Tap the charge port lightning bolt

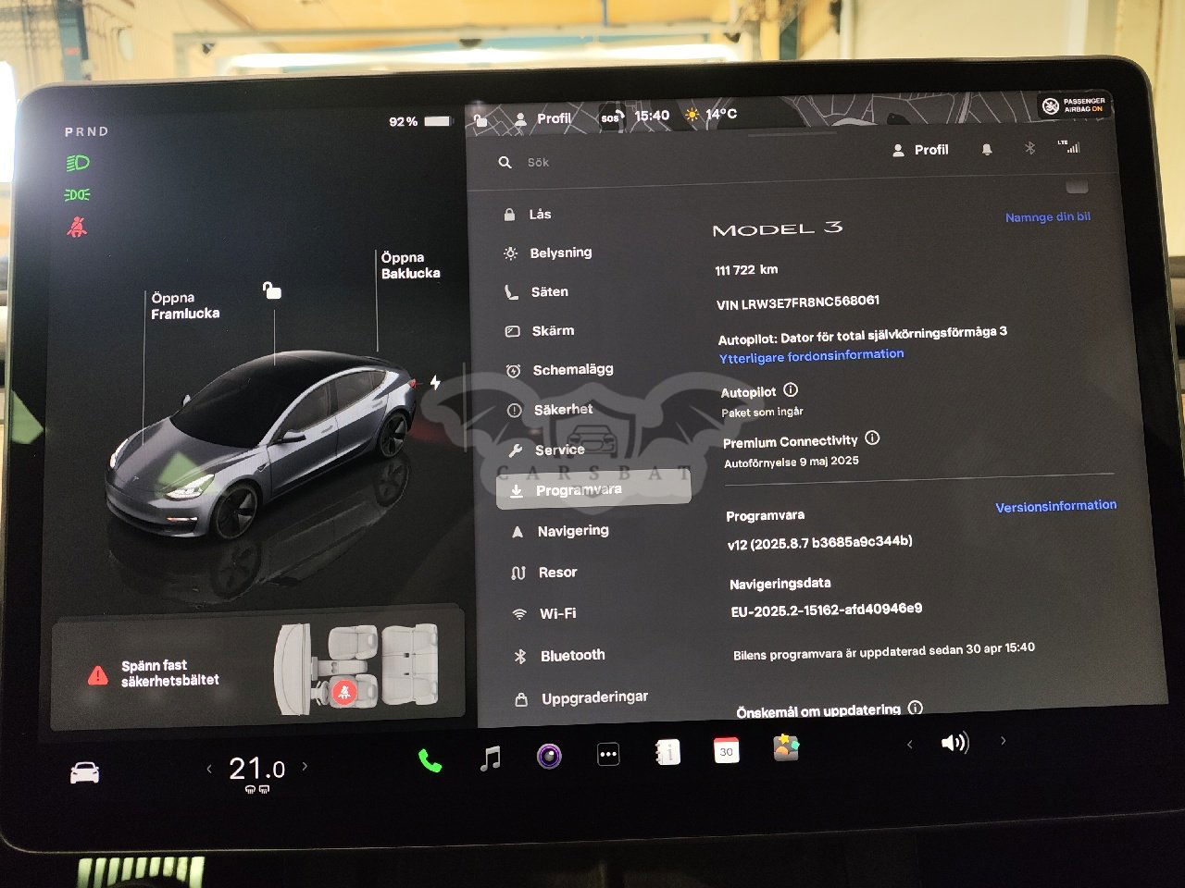click(x=435, y=383)
